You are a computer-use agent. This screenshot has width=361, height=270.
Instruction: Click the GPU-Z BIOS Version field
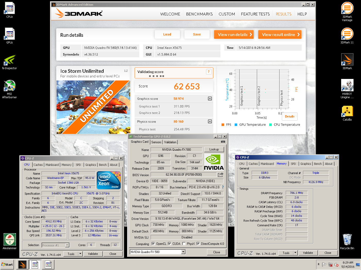tap(184, 175)
